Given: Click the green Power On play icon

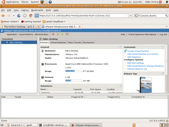Looking at the screenshot, I should point(62,34).
